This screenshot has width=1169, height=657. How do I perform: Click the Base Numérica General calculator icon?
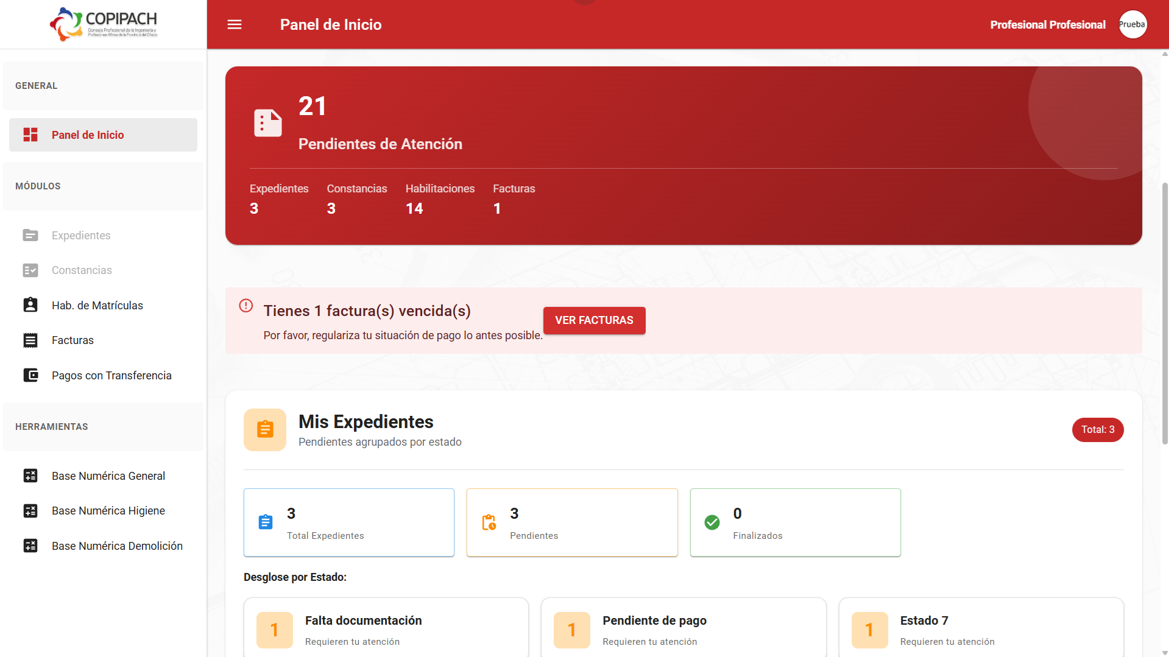click(30, 476)
